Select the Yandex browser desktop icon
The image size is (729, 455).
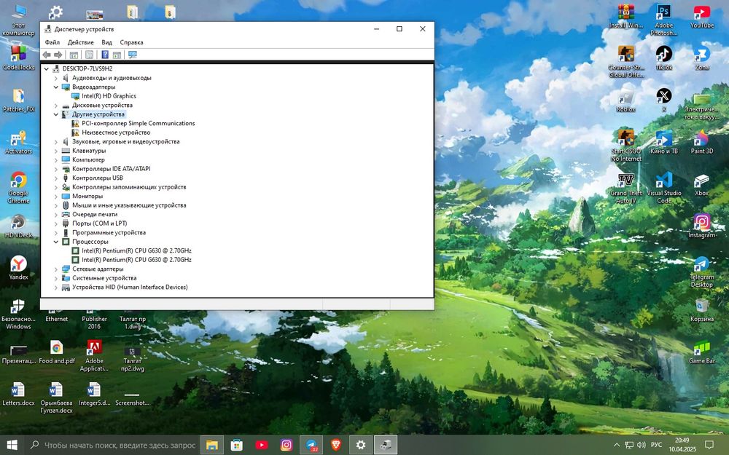[19, 267]
